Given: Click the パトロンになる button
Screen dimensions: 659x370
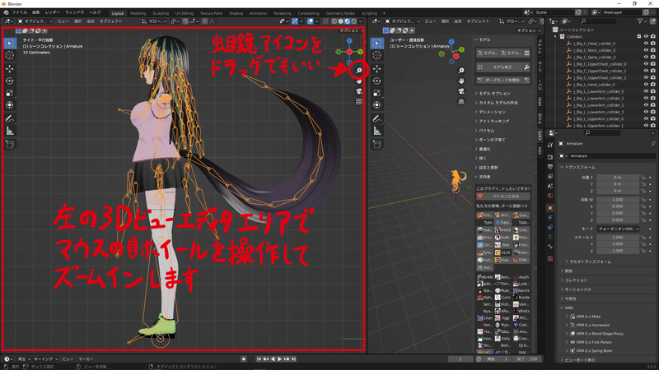Looking at the screenshot, I should point(503,197).
